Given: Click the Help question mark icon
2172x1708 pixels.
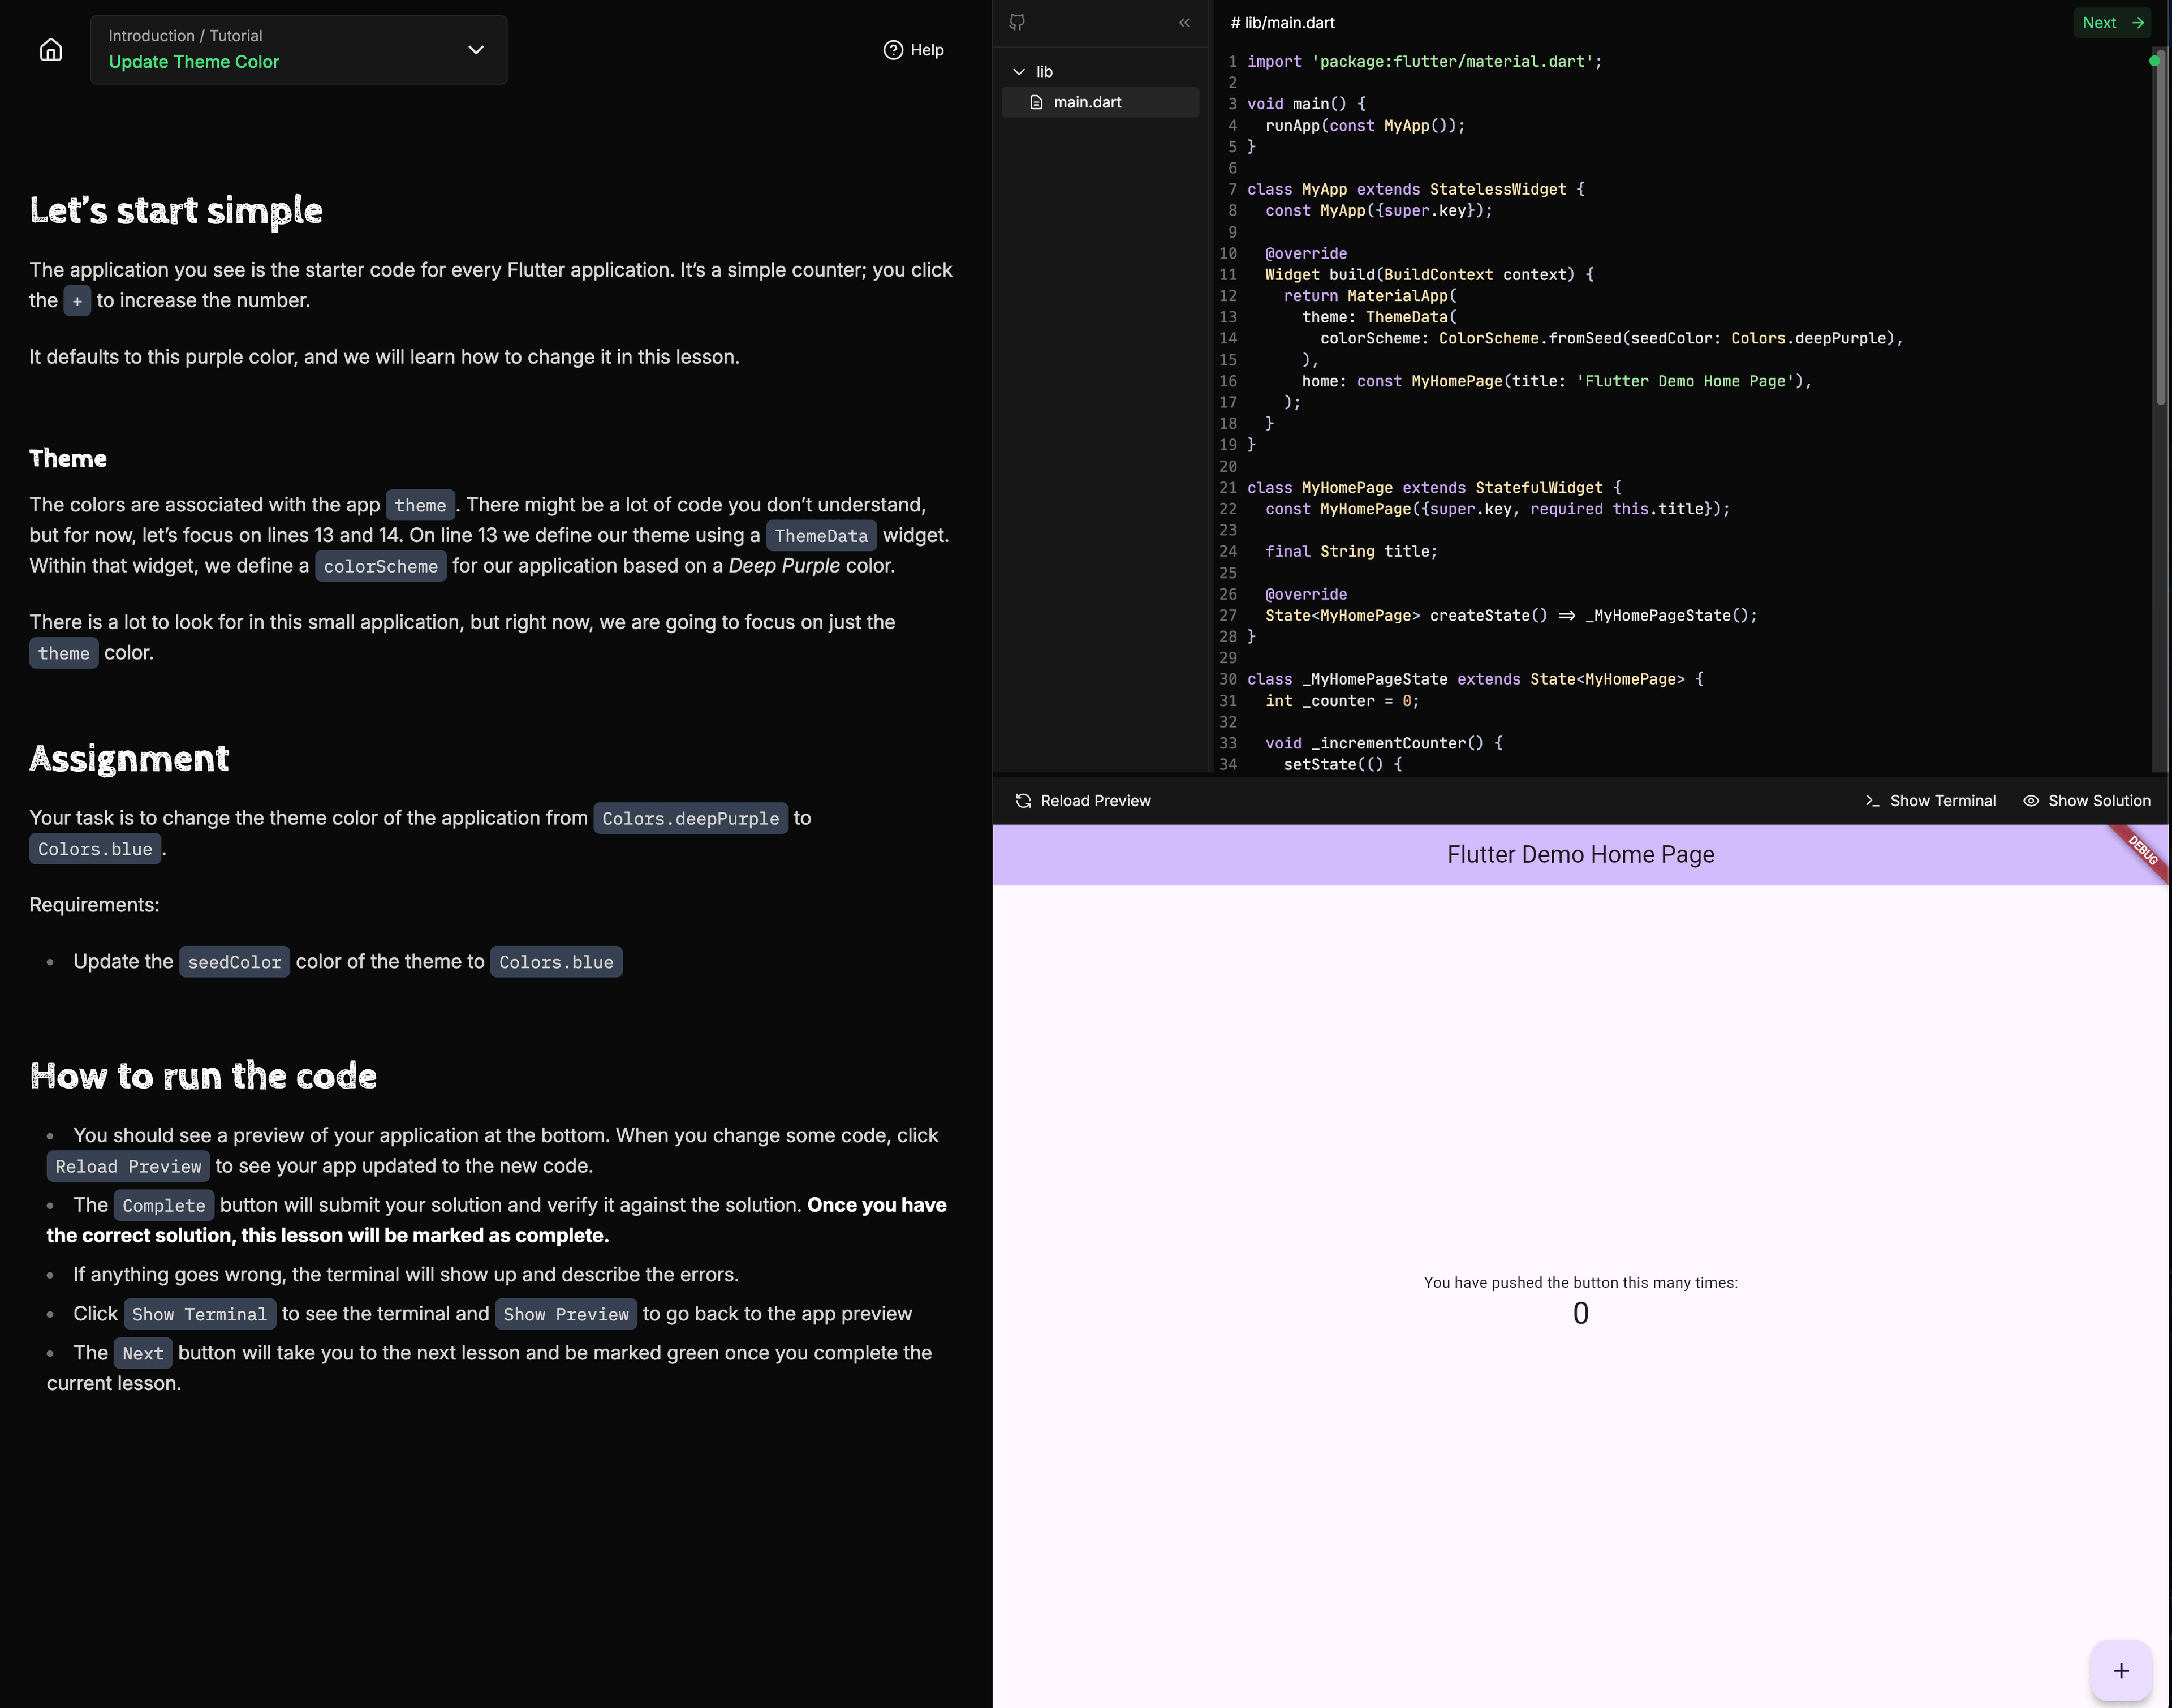Looking at the screenshot, I should coord(893,50).
